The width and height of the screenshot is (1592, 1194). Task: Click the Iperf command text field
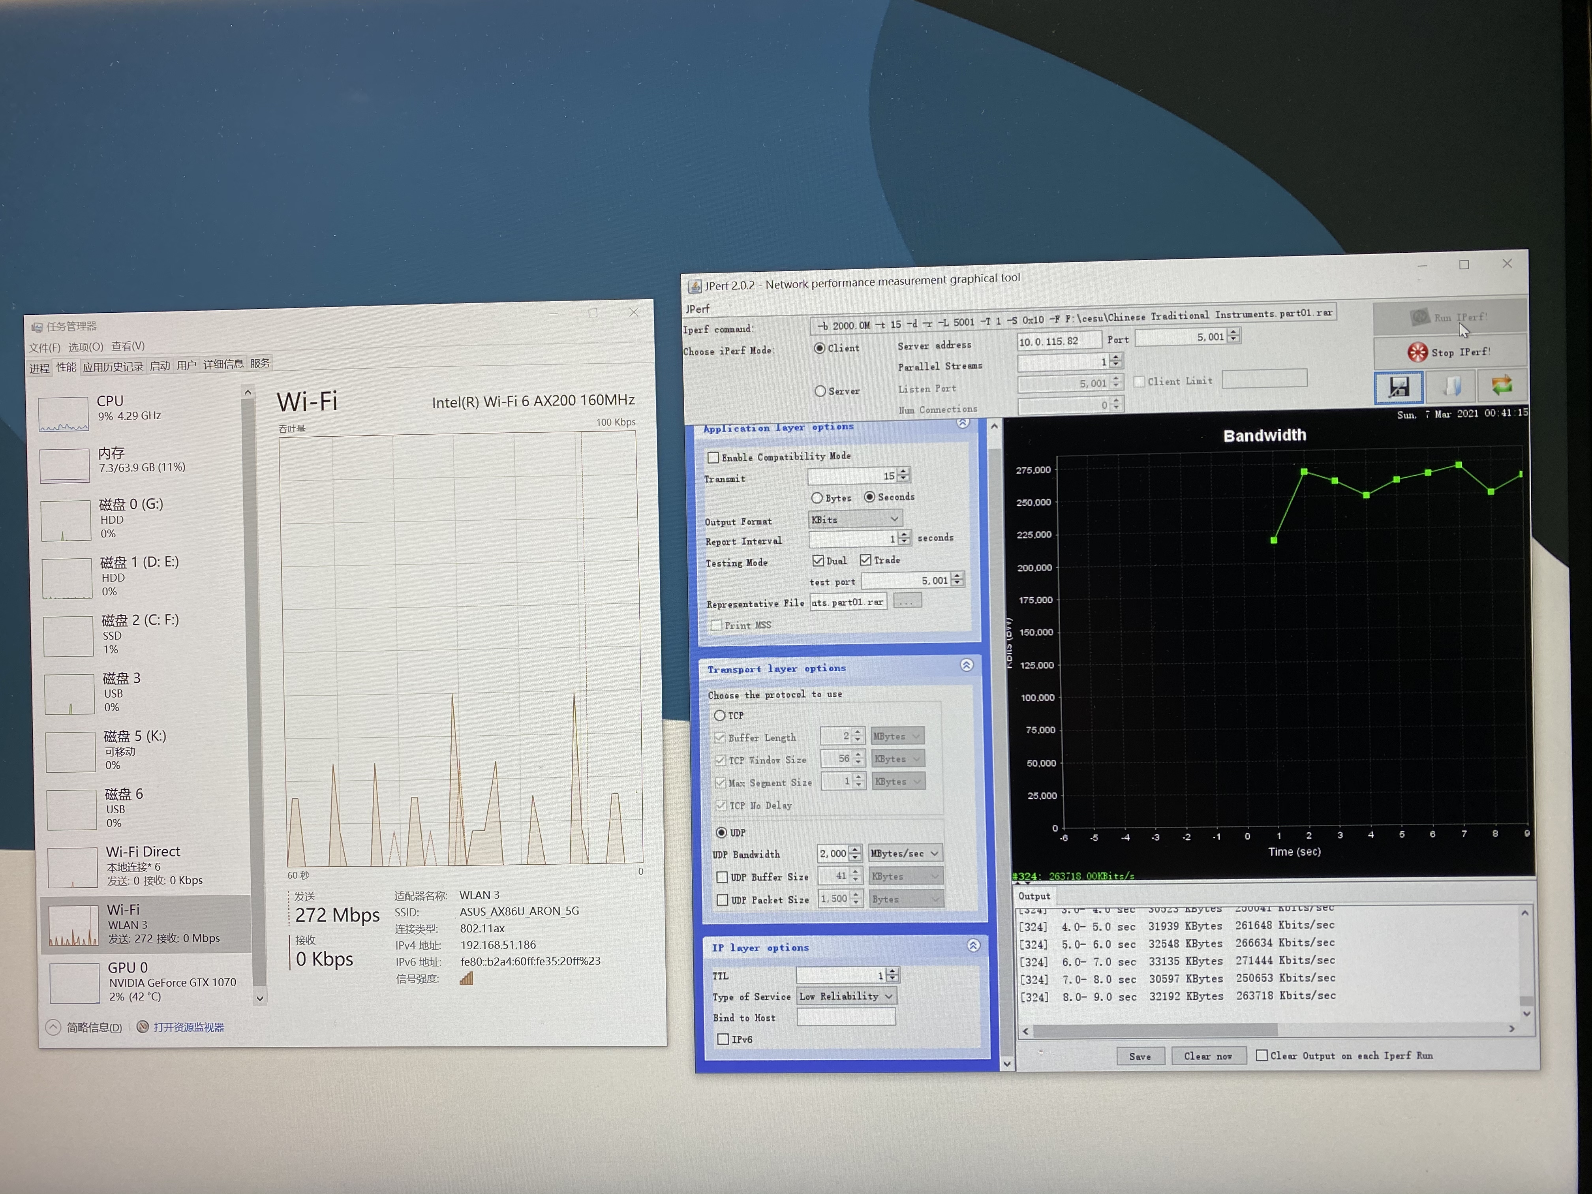point(1072,319)
